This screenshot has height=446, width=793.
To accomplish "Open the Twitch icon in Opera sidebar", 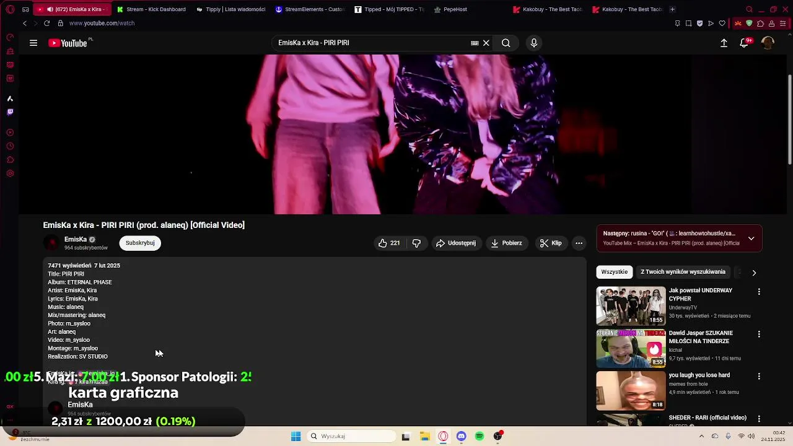I will coord(10,112).
